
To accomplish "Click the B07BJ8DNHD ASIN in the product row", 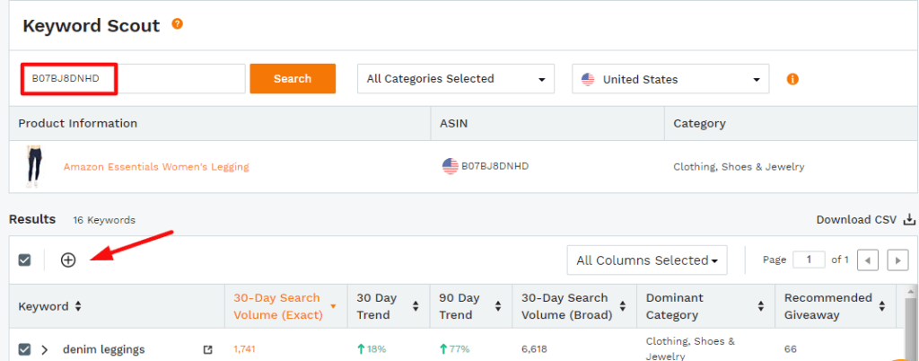I will pyautogui.click(x=495, y=166).
